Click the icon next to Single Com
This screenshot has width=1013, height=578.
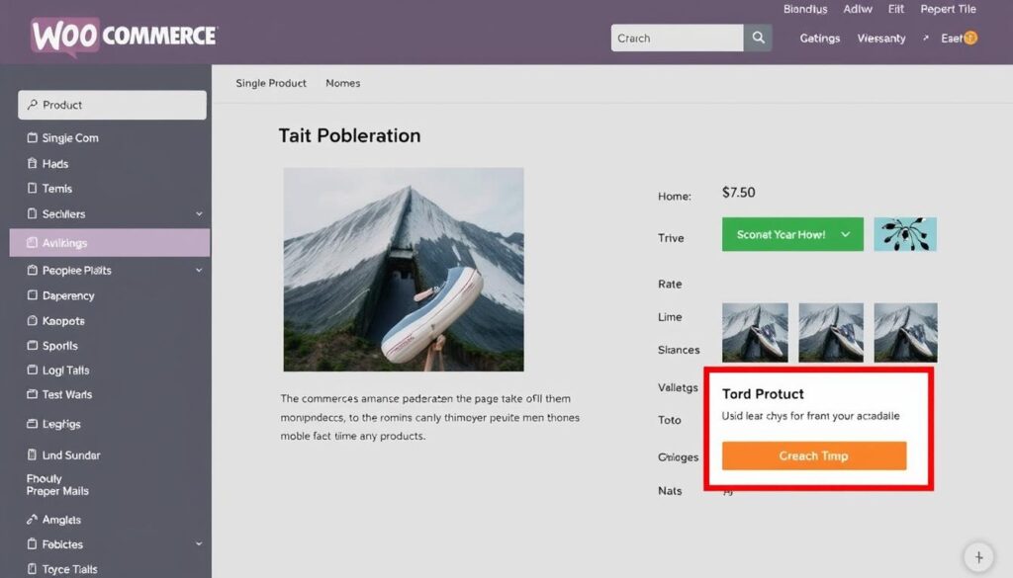click(x=32, y=138)
